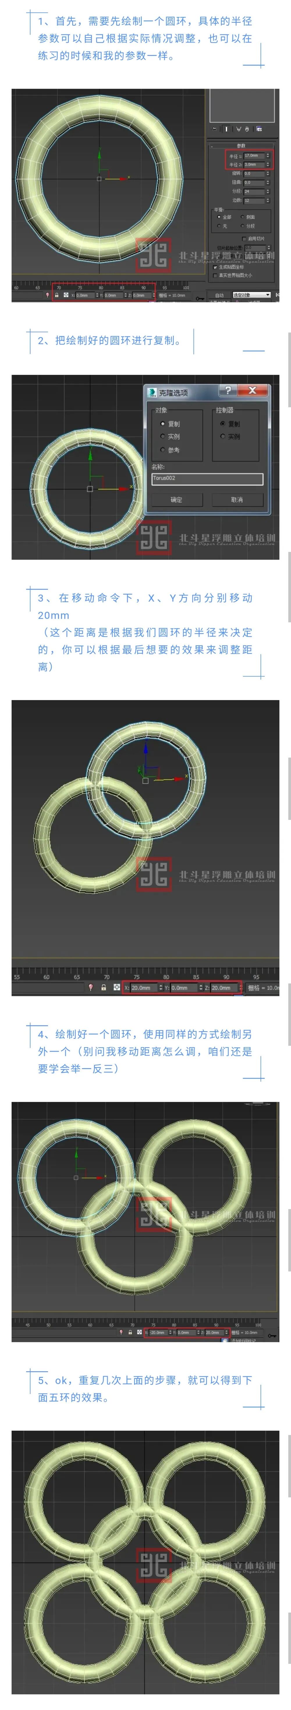Click the pin stack icon in the modify panel

(214, 129)
